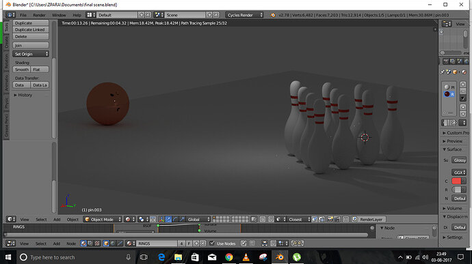Open viewport shading mode selector
The image size is (472, 264).
tap(130, 219)
